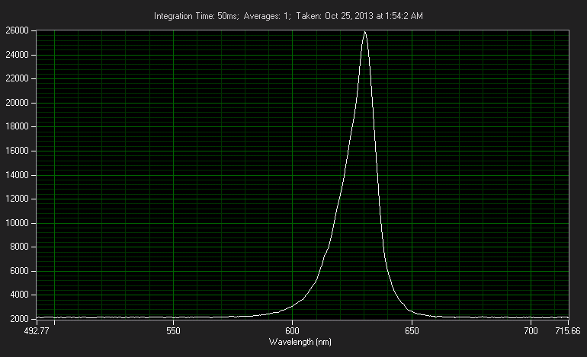Click the 22000 y-axis label
This screenshot has width=587, height=357.
point(16,79)
